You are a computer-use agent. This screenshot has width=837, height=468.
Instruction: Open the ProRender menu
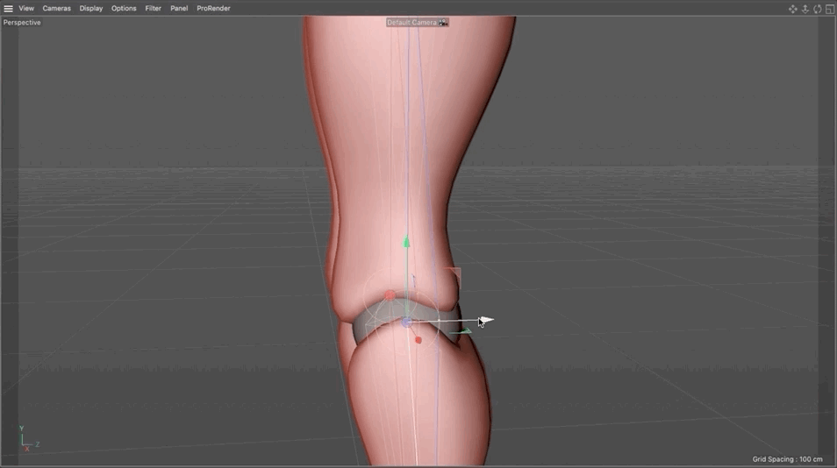click(213, 9)
